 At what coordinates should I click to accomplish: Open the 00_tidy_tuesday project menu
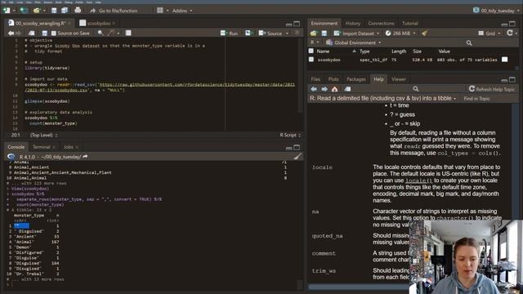tap(496, 11)
